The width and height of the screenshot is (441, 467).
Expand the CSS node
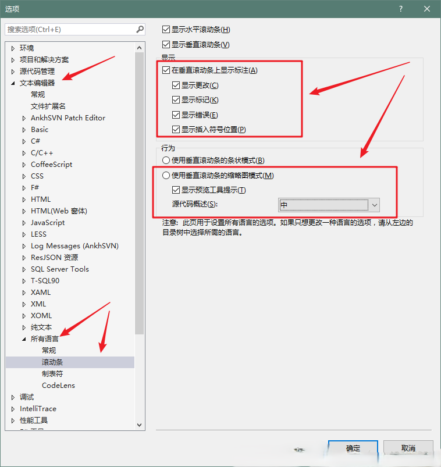[x=24, y=176]
